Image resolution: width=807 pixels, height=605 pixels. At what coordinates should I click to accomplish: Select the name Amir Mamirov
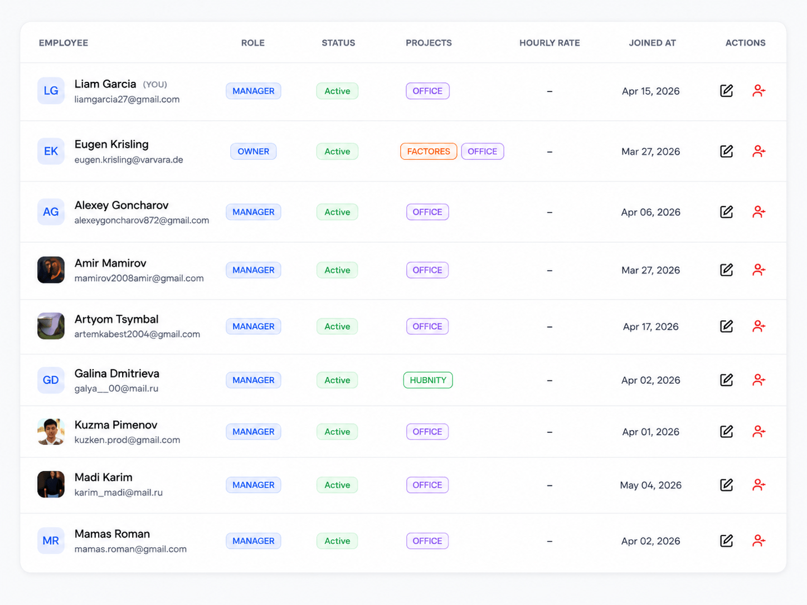click(x=110, y=263)
